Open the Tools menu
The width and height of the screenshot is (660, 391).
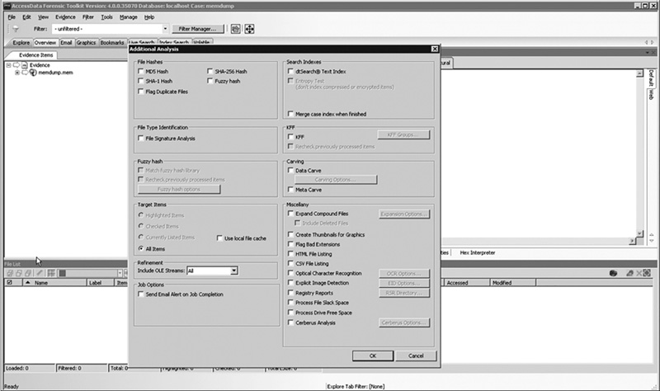pos(107,17)
